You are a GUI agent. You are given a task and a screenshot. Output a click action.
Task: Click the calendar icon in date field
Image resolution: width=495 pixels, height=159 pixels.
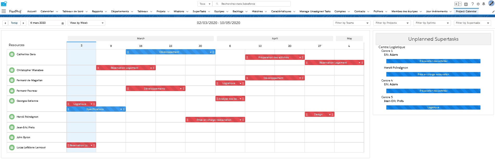click(x=63, y=23)
